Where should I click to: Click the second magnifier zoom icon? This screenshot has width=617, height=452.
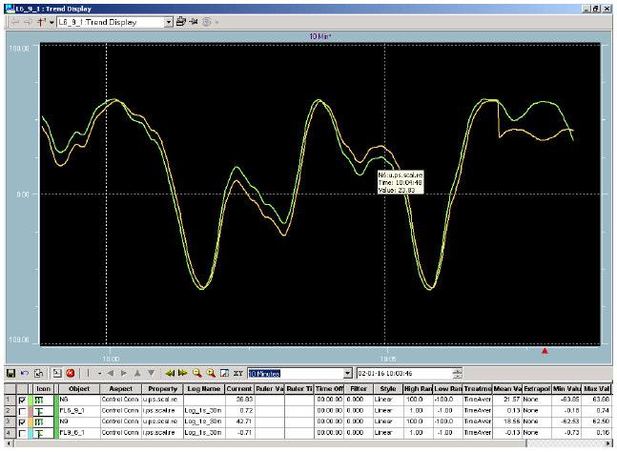pos(211,373)
